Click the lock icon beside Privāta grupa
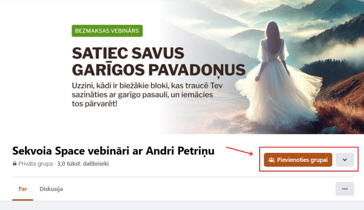364x210 pixels. pos(15,163)
